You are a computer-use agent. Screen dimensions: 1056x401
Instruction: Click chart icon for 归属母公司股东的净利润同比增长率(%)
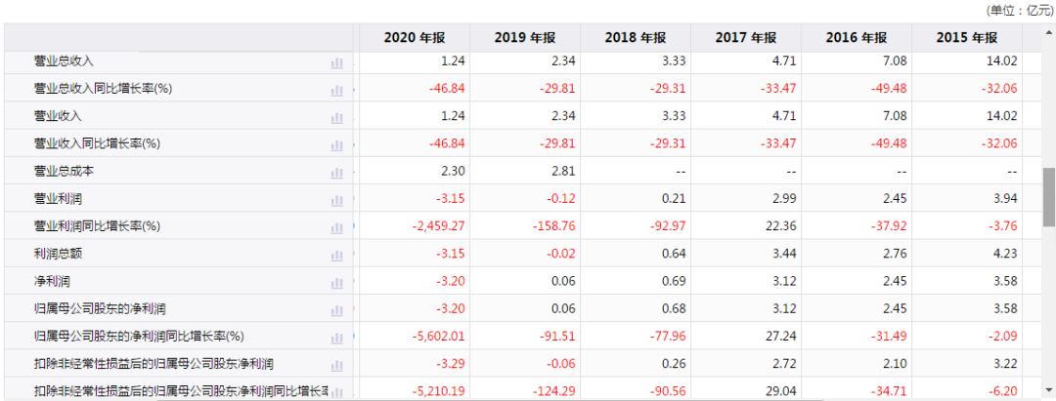pyautogui.click(x=337, y=338)
